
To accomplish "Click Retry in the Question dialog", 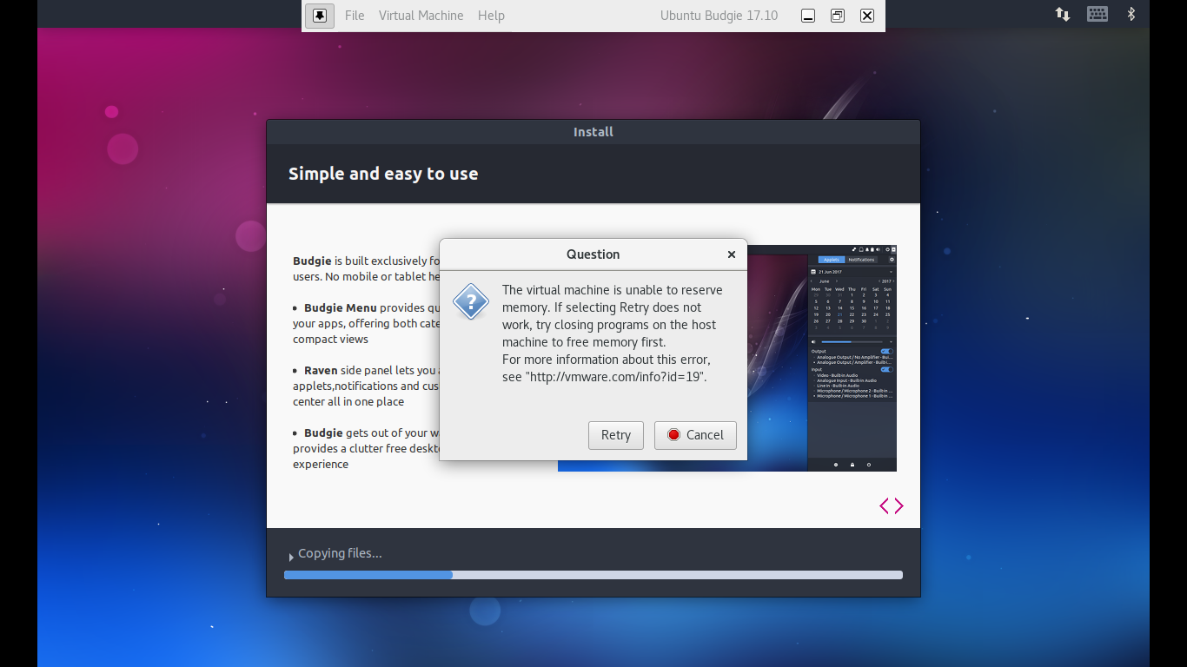I will click(x=616, y=435).
